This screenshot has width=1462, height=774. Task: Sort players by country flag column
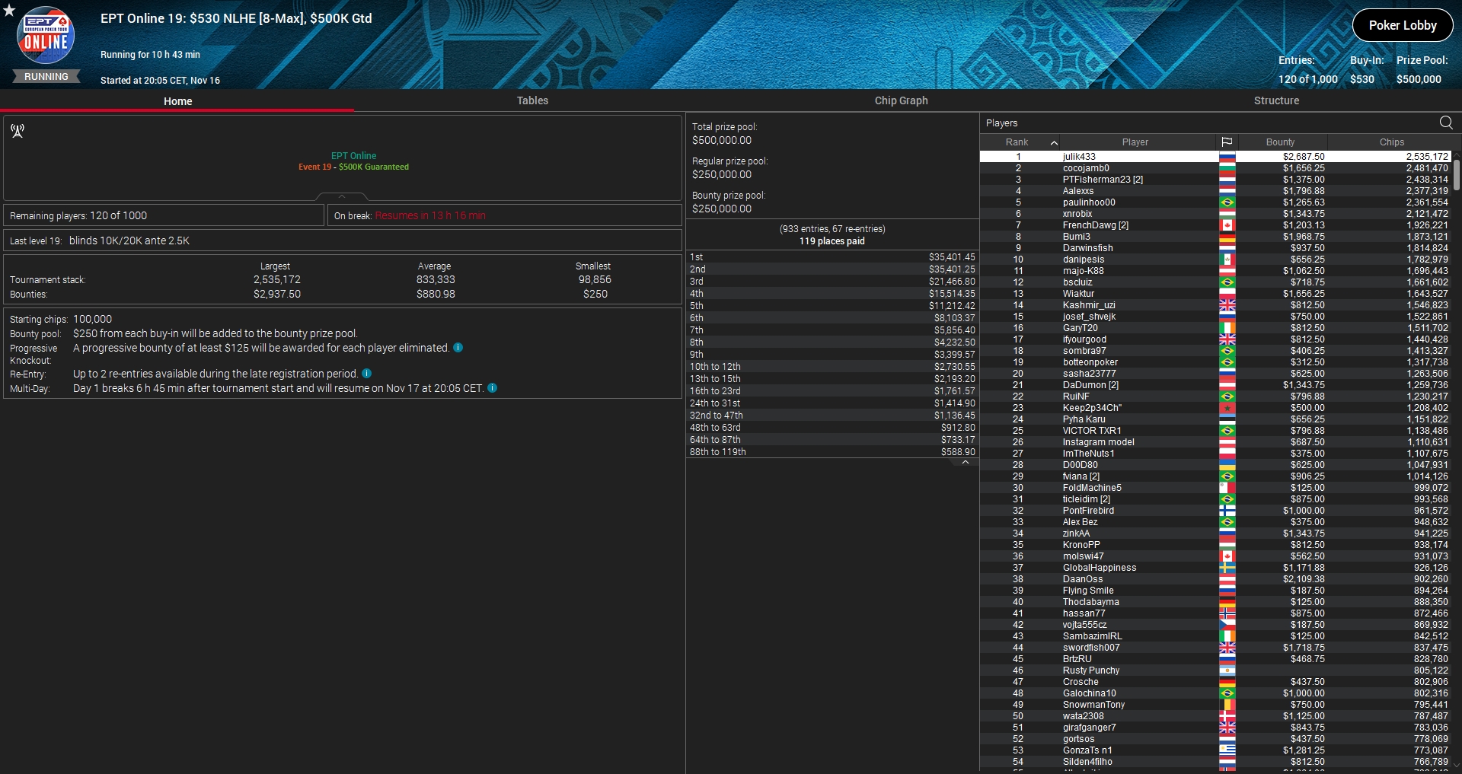[1227, 142]
